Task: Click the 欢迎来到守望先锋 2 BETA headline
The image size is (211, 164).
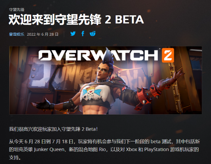Action: (76, 20)
